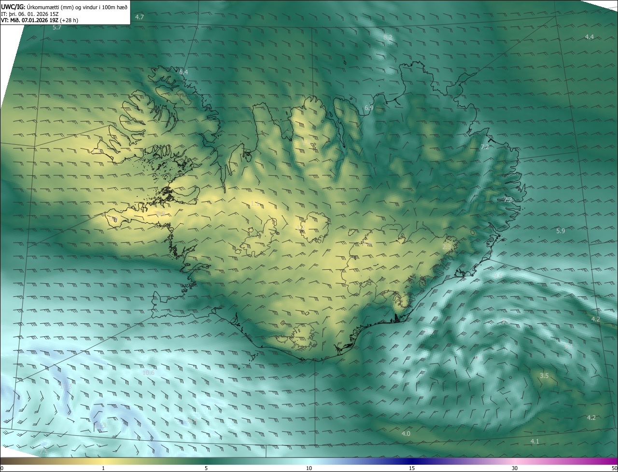Click the legend tick label 10
The image size is (618, 472).
309,468
